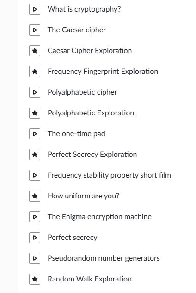
Task: Click the video icon next to The Caesar cipher
Action: point(35,30)
